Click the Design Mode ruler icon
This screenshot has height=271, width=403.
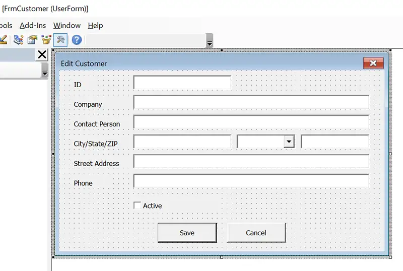[x=4, y=40]
